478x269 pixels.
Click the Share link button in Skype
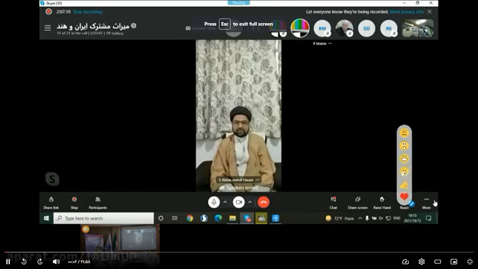[51, 203]
